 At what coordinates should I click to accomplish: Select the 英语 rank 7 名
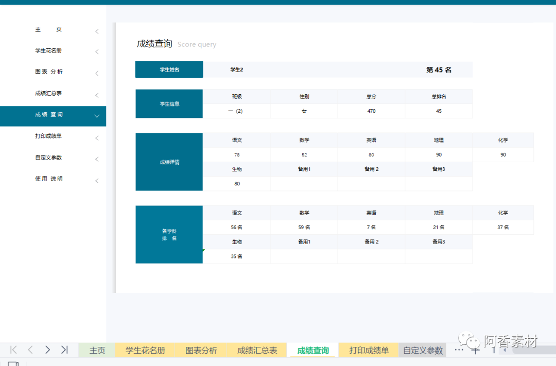tap(371, 227)
